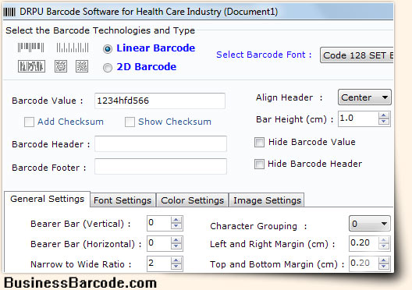
Task: Click the Bar Height value field
Action: (358, 118)
